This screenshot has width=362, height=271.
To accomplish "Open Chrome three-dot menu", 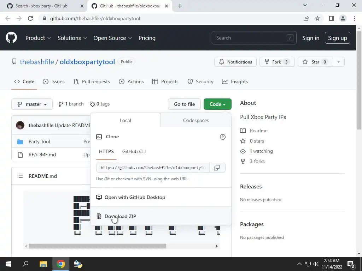I will (x=354, y=18).
